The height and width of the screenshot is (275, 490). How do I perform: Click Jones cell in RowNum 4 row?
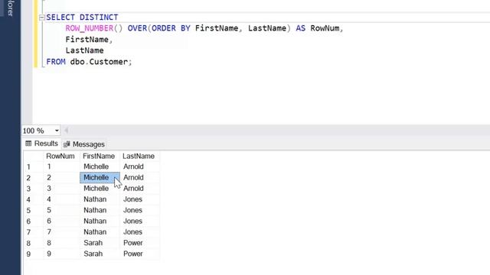pos(139,199)
